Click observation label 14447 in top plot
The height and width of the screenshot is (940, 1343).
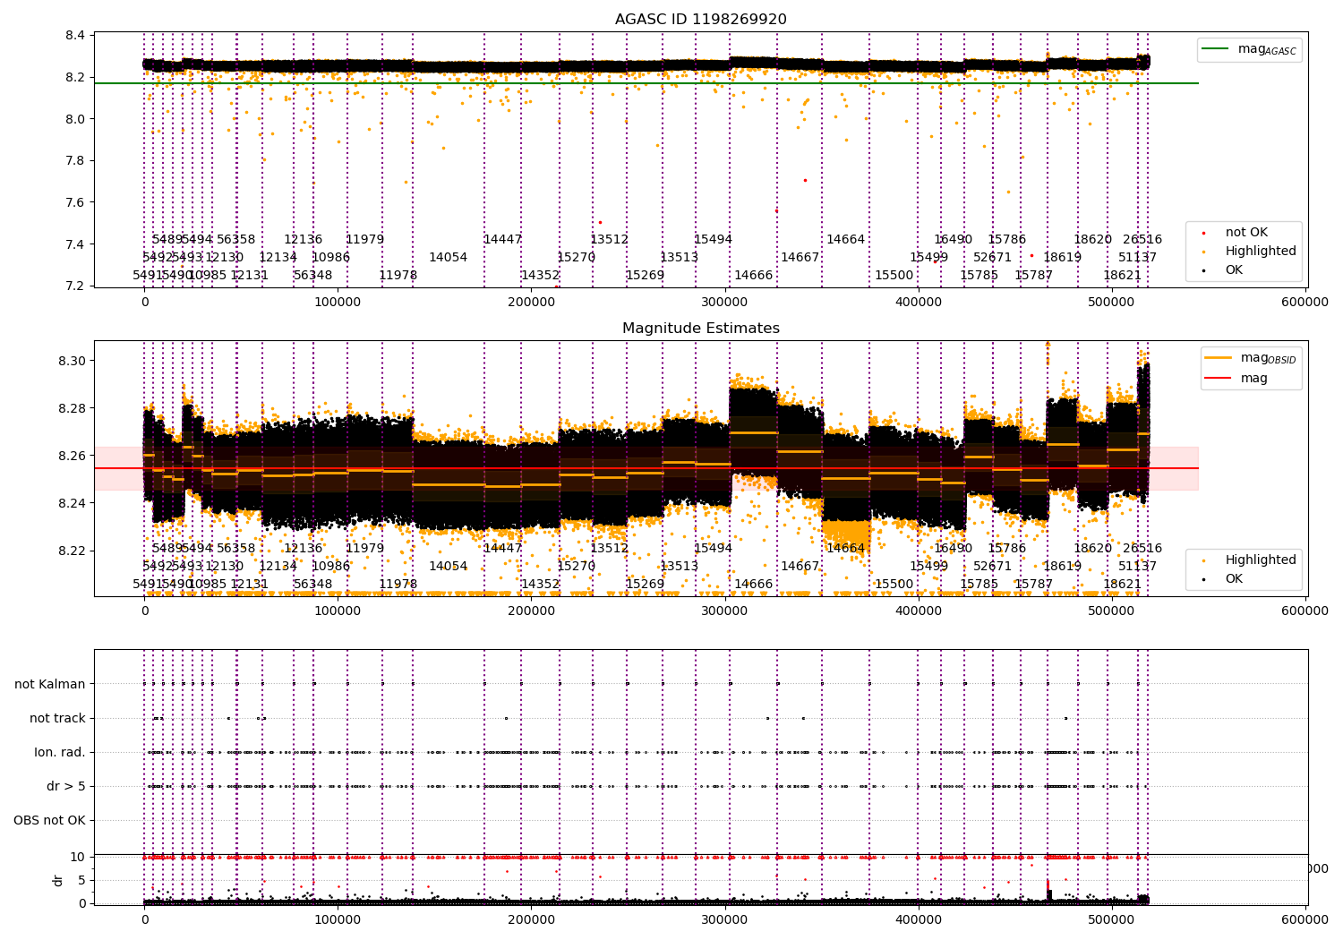pyautogui.click(x=502, y=240)
